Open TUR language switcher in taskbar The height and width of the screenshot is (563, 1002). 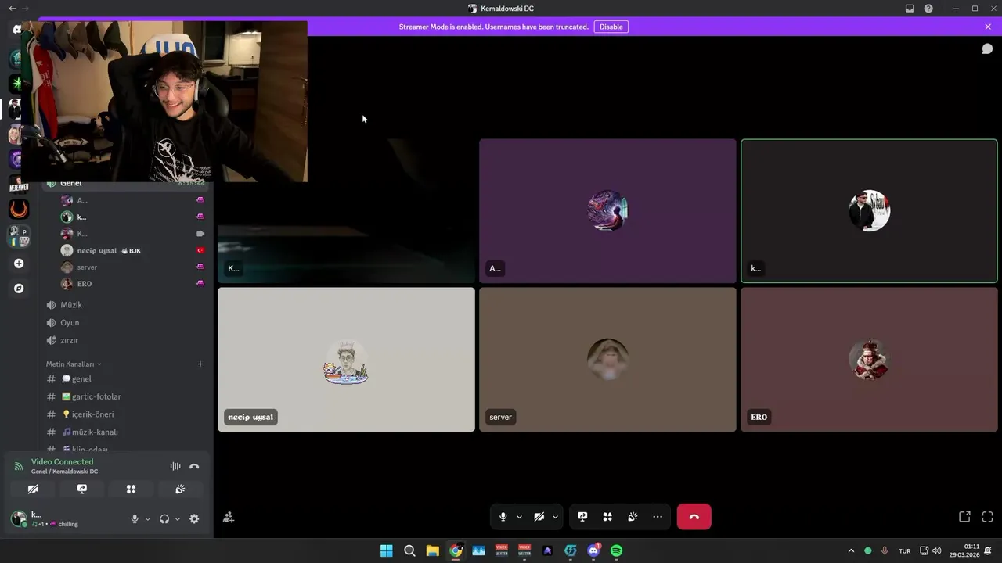(905, 550)
